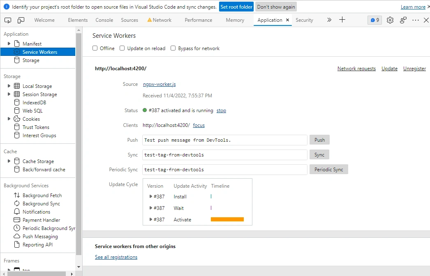Enable Bypass for network checkbox
Image resolution: width=430 pixels, height=276 pixels.
(x=173, y=48)
